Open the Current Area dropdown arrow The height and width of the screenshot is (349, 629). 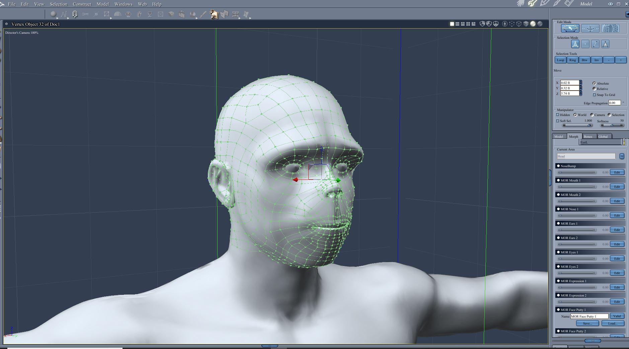pos(622,156)
